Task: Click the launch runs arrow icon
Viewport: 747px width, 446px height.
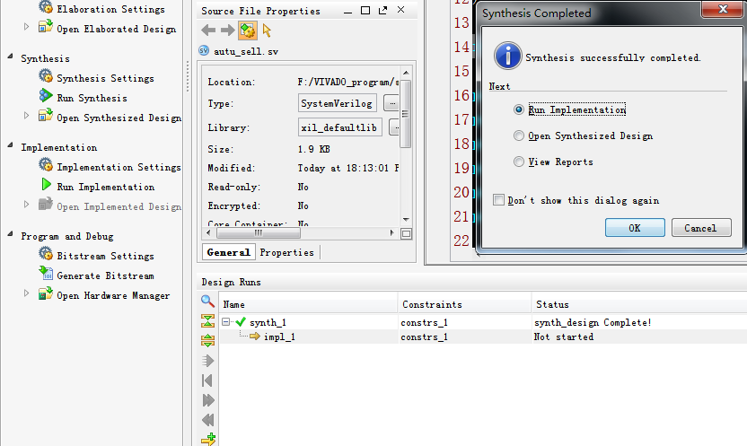Action: [x=207, y=361]
